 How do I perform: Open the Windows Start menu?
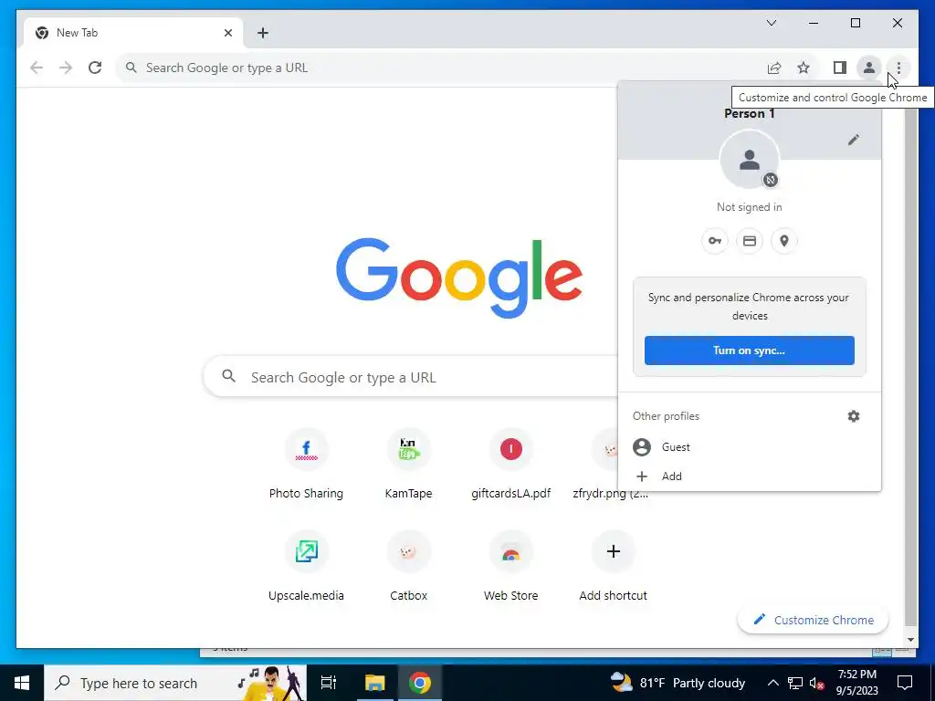point(22,683)
